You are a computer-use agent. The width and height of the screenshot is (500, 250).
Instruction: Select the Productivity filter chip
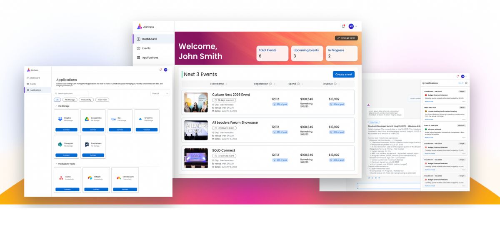point(87,100)
